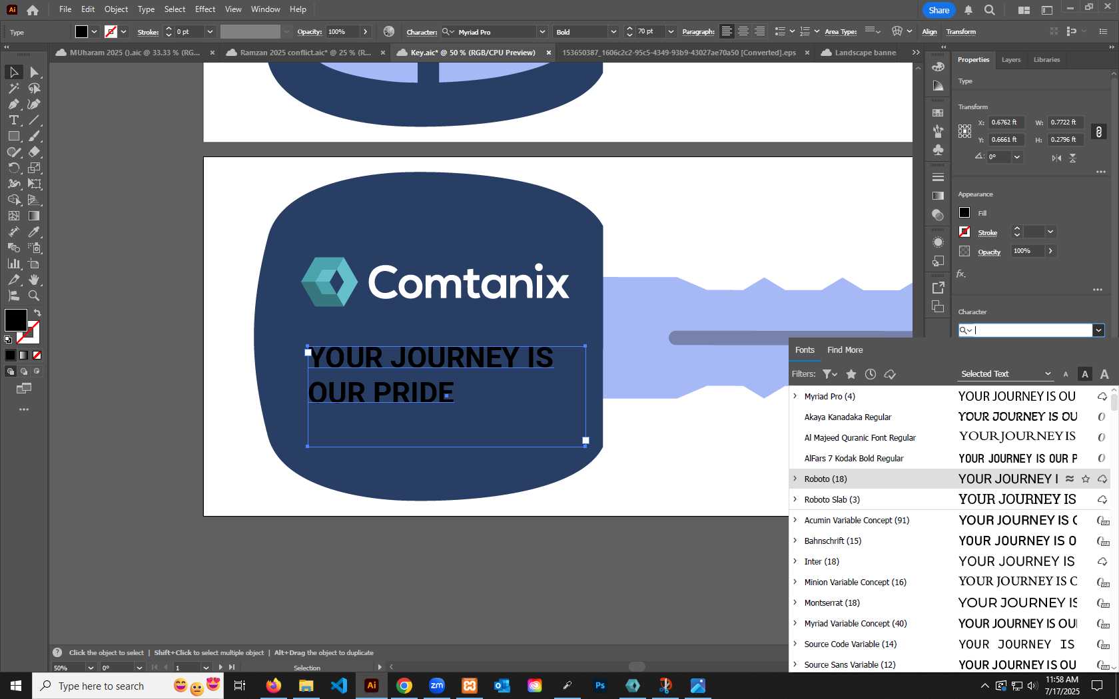Select the Direct Selection tool
1119x699 pixels.
click(x=34, y=72)
